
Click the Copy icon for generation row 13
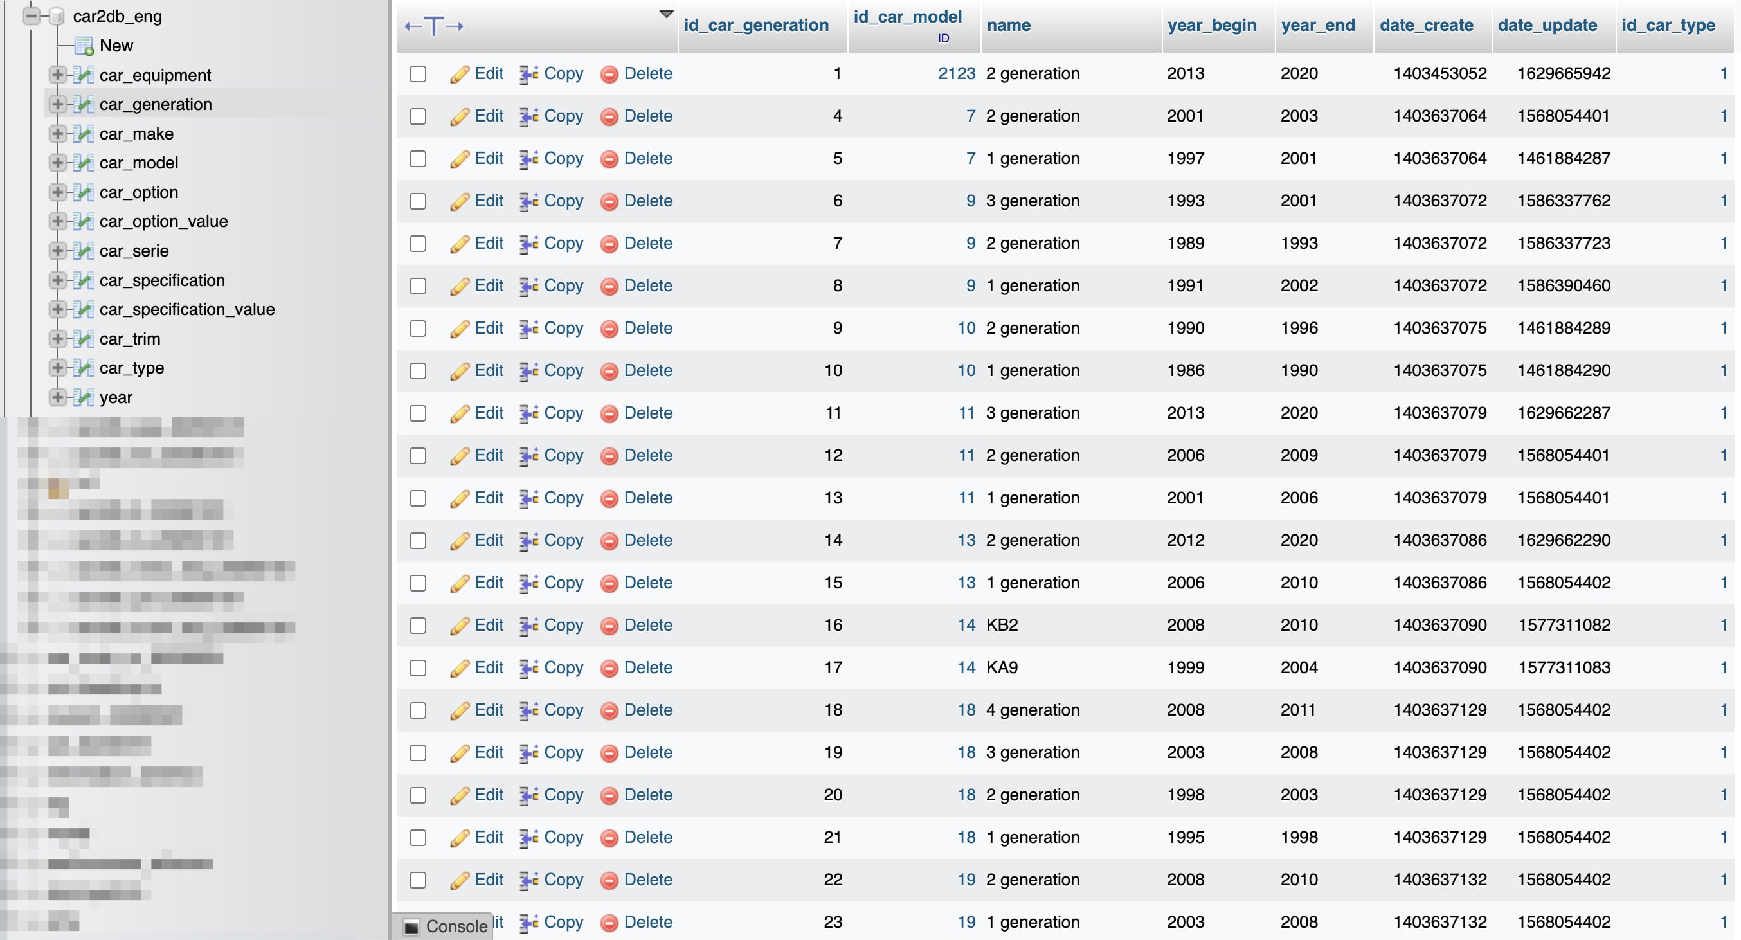[528, 498]
